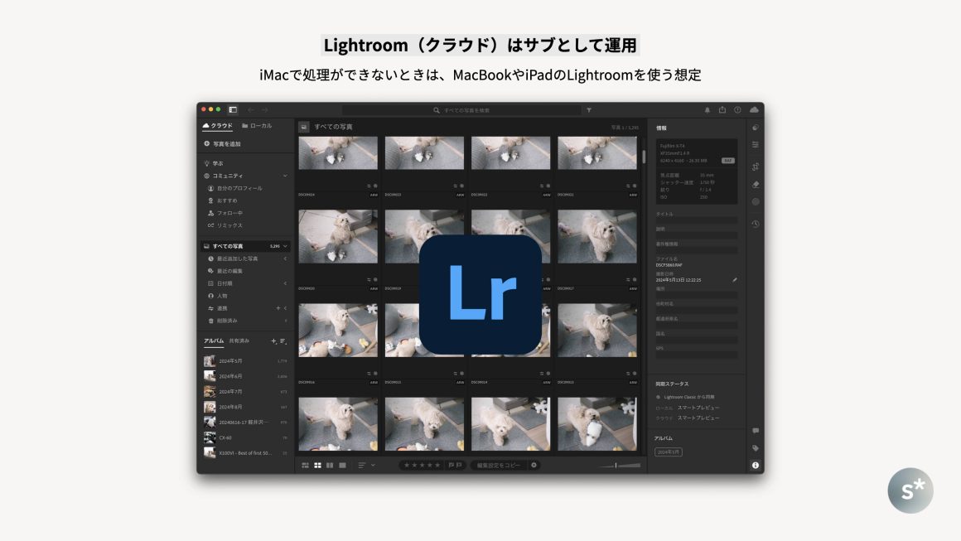The image size is (961, 541).
Task: Expand the すべての写真 chevron
Action: point(286,246)
